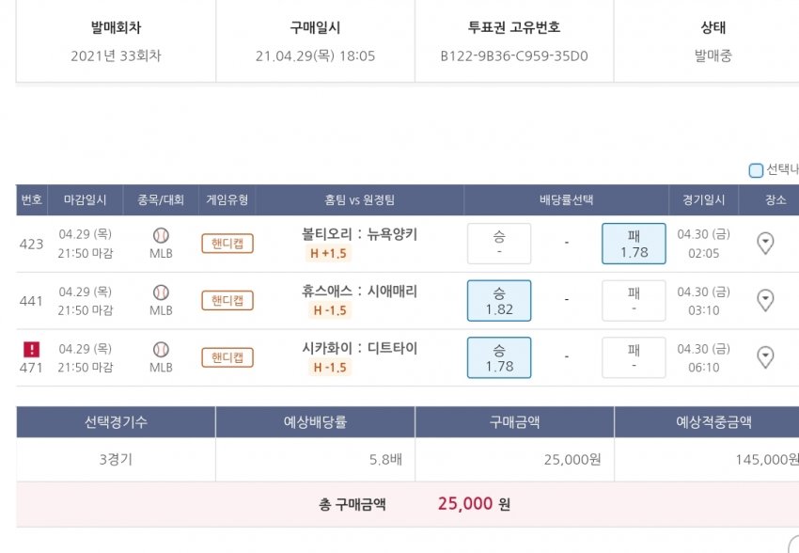The image size is (799, 553).
Task: Click 핸디캡 tag on game 441
Action: tap(227, 301)
